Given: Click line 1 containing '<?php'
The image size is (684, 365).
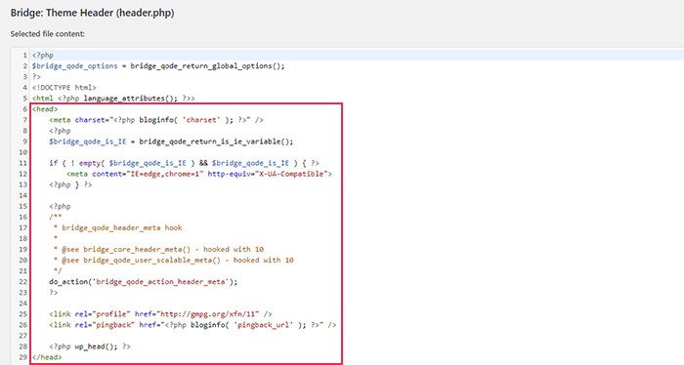Looking at the screenshot, I should click(43, 56).
